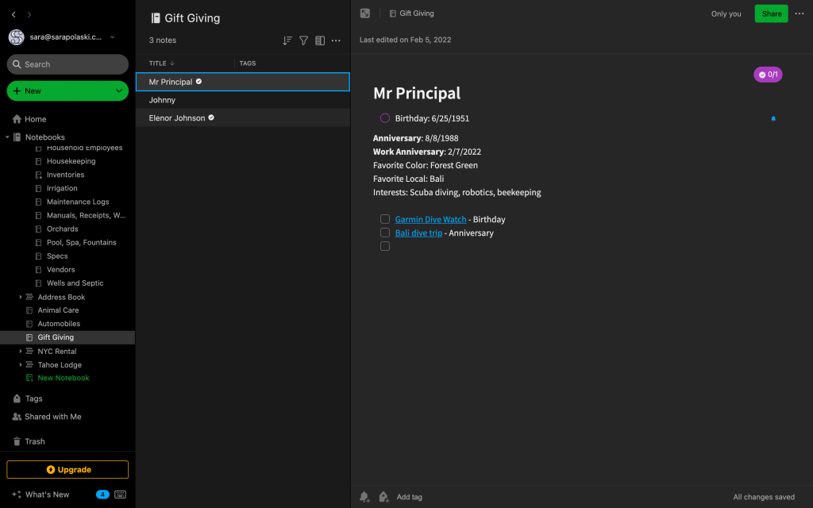
Task: Expand the Tahoe Lodge notebook stack
Action: click(21, 365)
